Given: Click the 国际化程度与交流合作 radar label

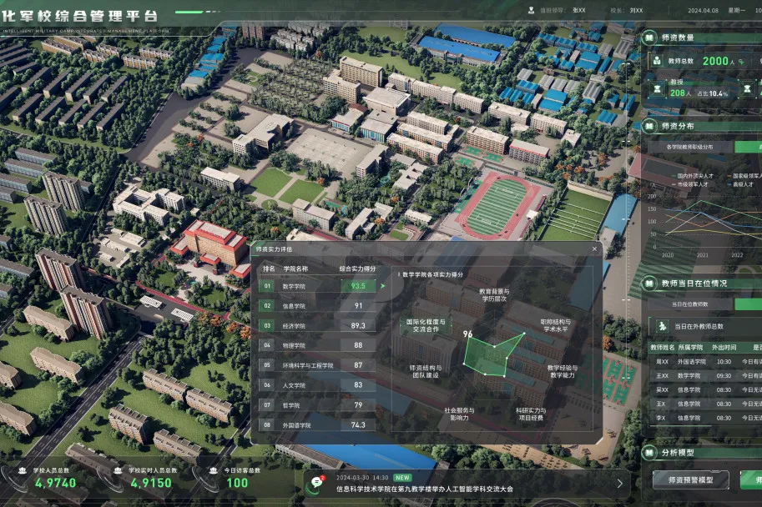Looking at the screenshot, I should (426, 325).
